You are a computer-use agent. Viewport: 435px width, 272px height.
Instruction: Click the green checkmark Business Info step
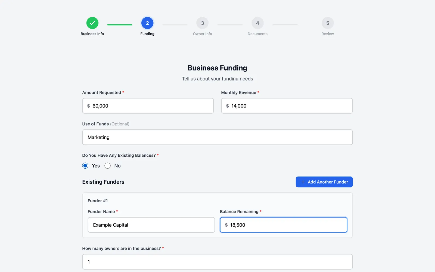point(92,23)
